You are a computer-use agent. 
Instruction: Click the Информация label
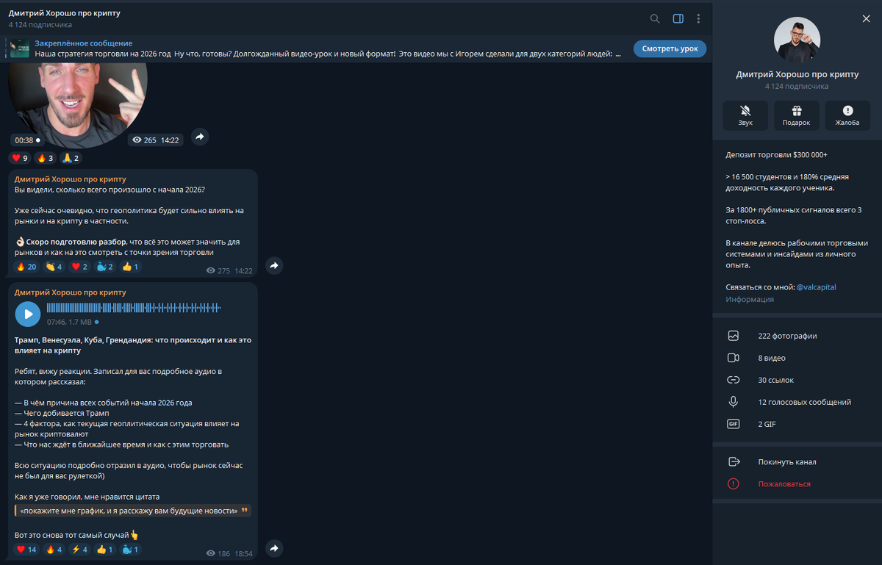coord(750,299)
